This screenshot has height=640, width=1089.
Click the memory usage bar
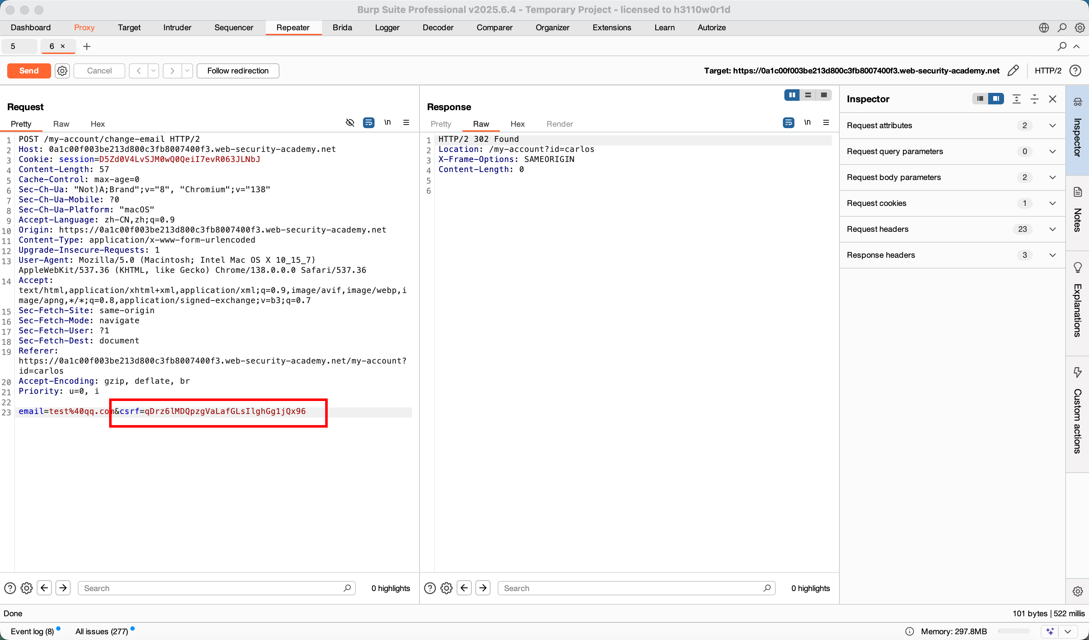pyautogui.click(x=1013, y=631)
